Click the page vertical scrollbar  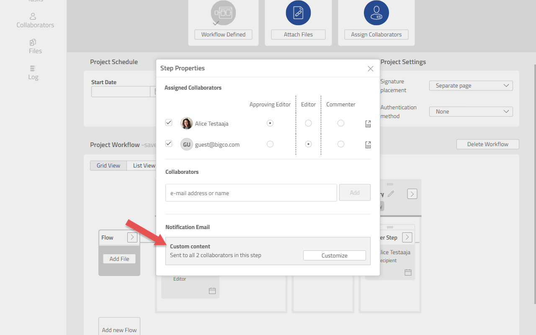[x=534, y=184]
